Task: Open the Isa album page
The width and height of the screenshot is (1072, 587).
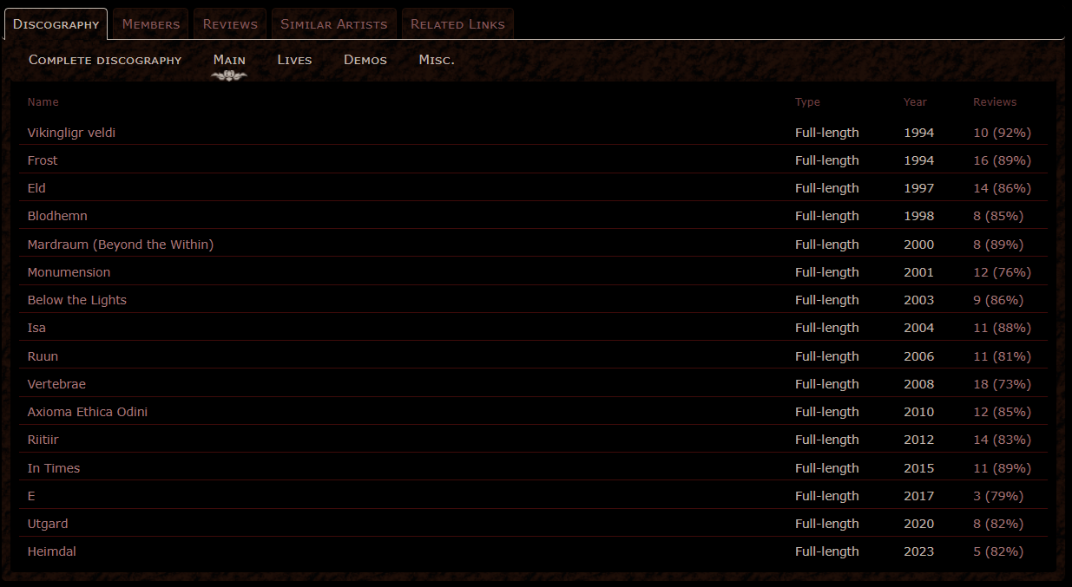Action: point(36,328)
